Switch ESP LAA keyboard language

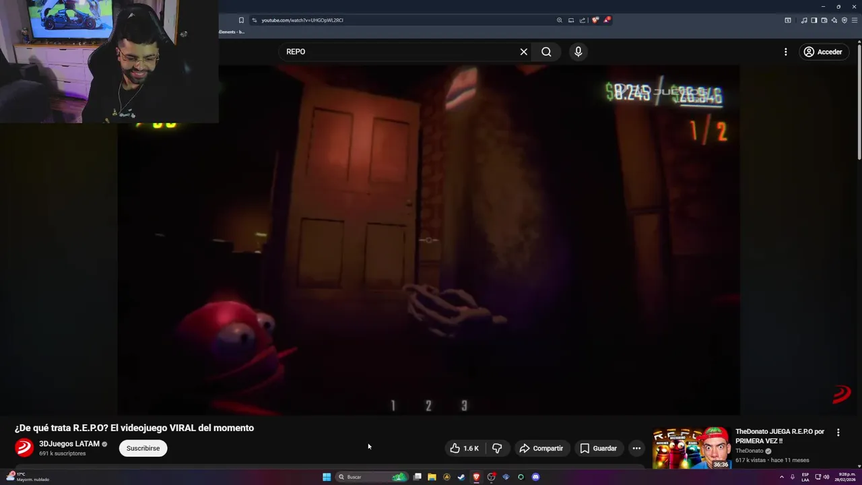[x=805, y=477]
